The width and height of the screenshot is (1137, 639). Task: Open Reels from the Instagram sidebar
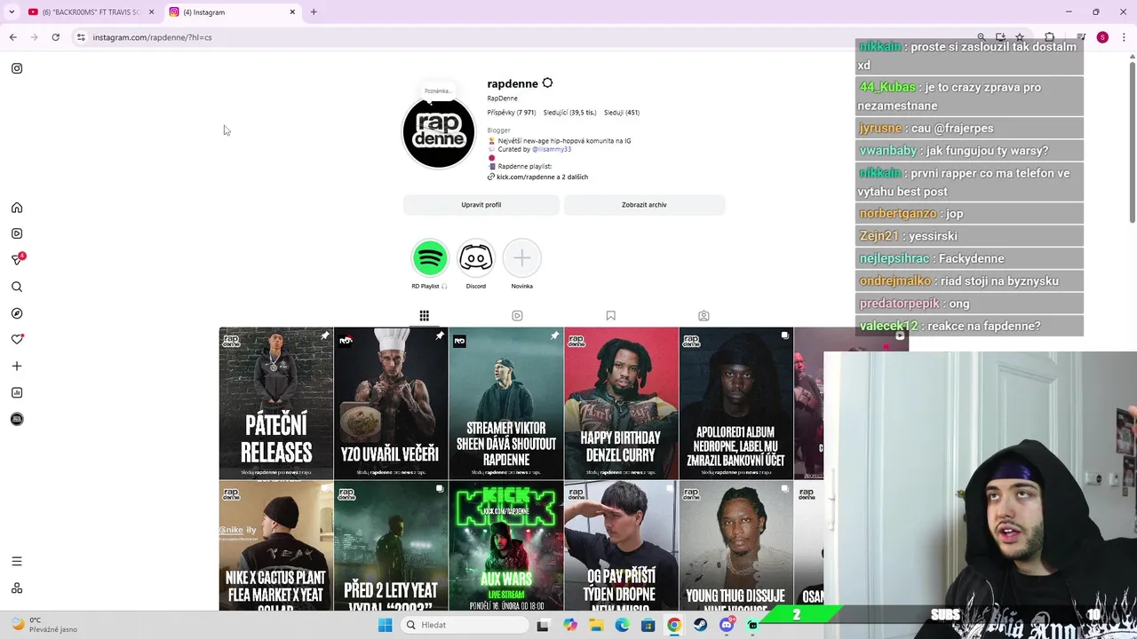coord(17,233)
